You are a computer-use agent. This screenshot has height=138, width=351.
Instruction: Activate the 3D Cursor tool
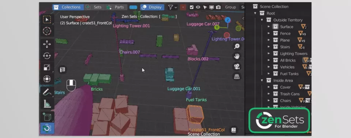(x=47, y=31)
